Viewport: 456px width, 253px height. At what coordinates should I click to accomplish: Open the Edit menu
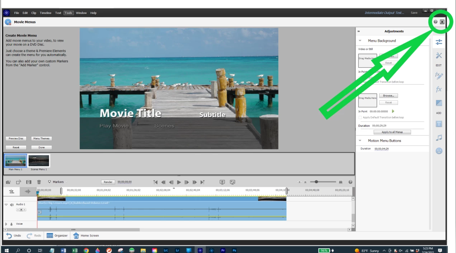(x=25, y=13)
